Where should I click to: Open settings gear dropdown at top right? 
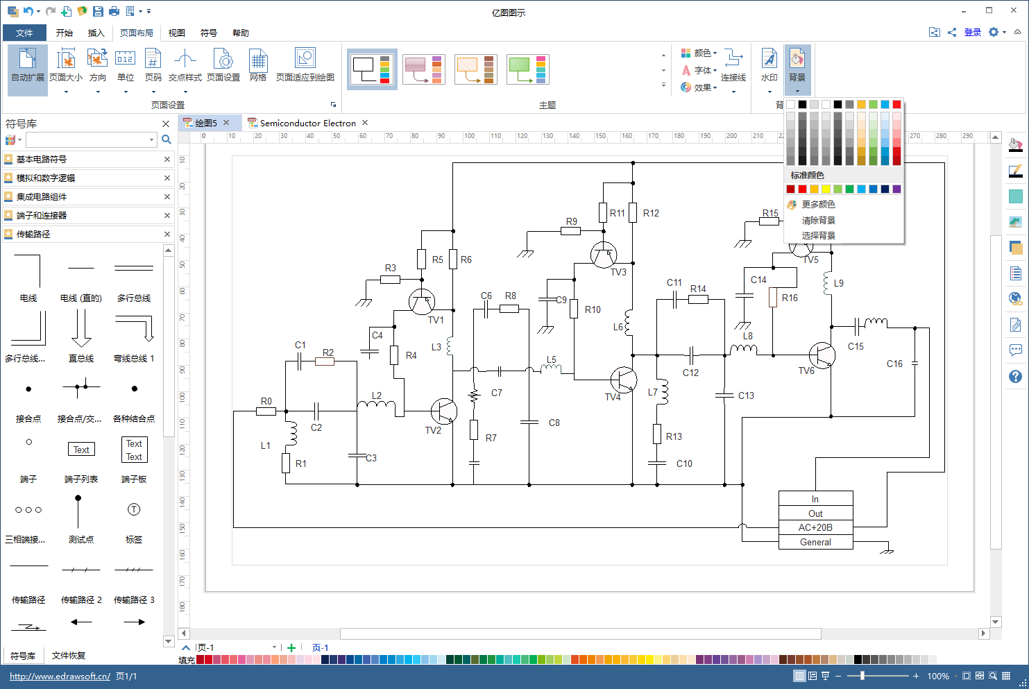(x=997, y=32)
